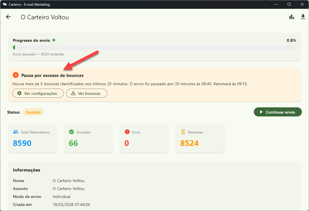
Task: Click the red Erros alert icon
Action: point(127,132)
